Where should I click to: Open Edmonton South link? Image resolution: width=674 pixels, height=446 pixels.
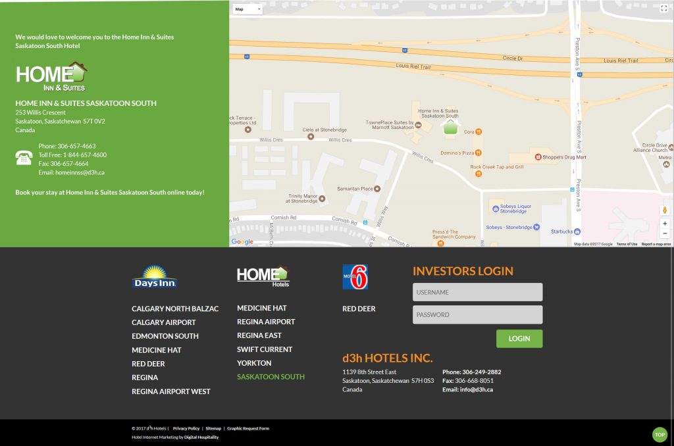click(165, 336)
